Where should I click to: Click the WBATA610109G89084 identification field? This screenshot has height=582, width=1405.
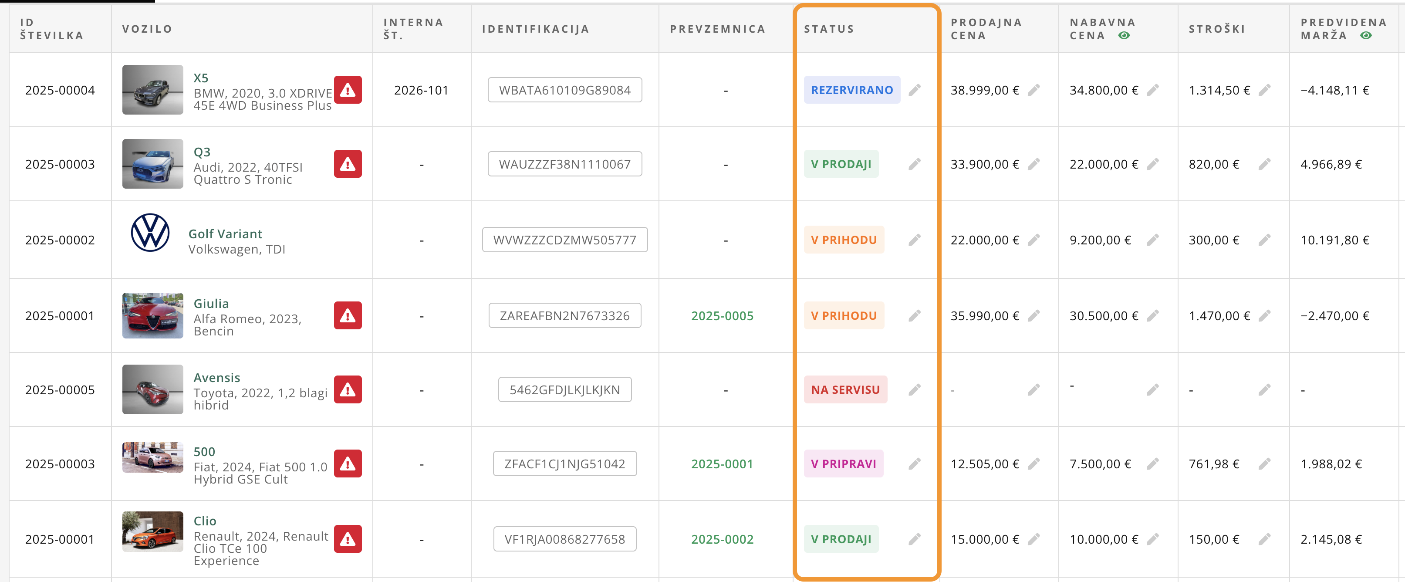(x=564, y=90)
